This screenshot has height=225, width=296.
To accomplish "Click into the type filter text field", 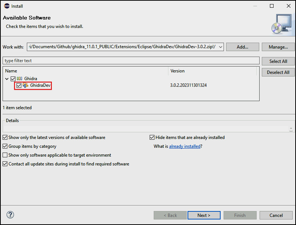I will pos(131,61).
